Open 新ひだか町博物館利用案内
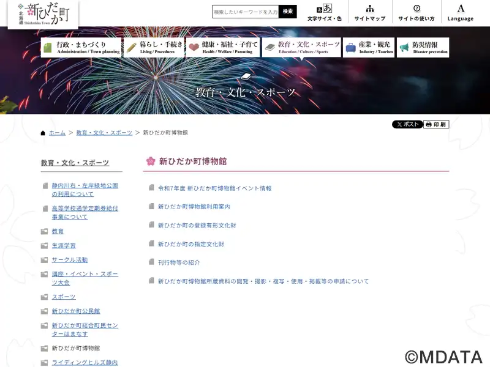Viewport: 490px width, 367px height. pos(194,207)
